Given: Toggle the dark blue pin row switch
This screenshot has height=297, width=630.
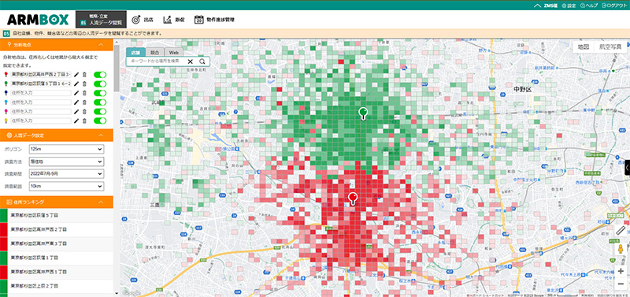Looking at the screenshot, I should pyautogui.click(x=100, y=93).
